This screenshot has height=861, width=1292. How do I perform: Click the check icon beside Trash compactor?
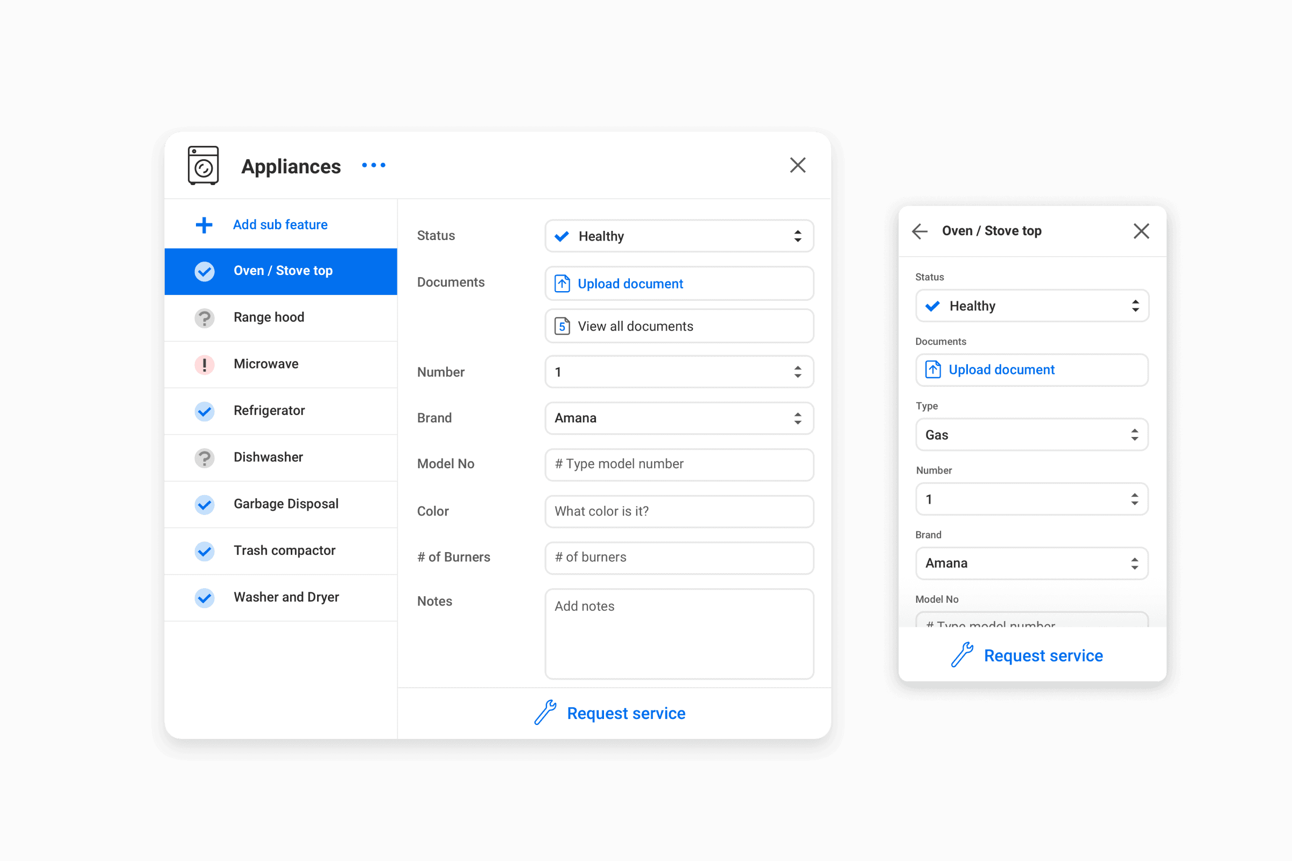[205, 551]
